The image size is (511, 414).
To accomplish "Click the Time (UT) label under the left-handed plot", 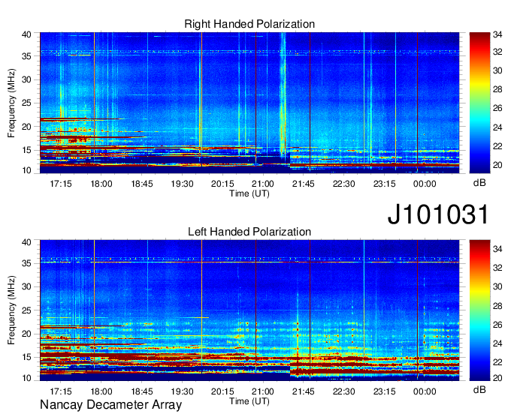I will [x=249, y=401].
